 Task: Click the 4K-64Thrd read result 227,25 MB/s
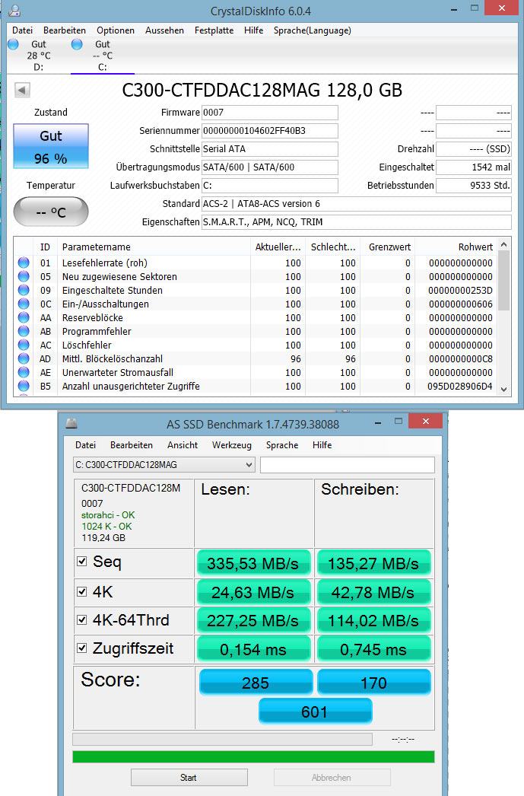253,620
